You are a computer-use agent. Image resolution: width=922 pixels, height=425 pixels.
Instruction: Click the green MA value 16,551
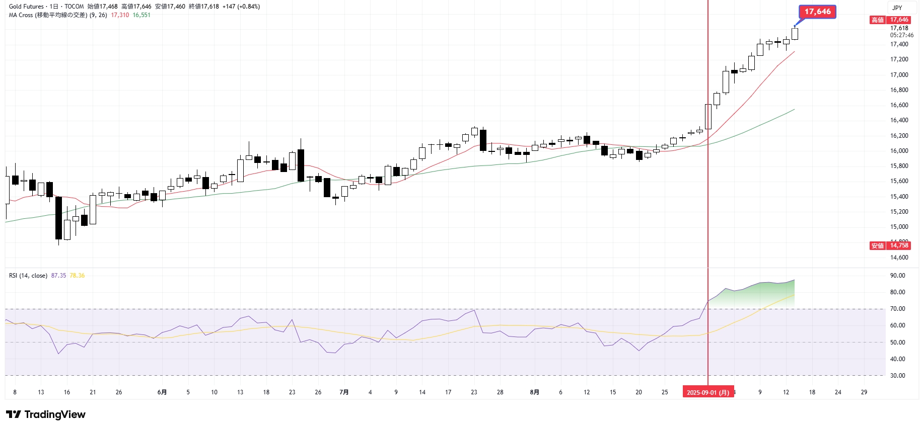141,15
